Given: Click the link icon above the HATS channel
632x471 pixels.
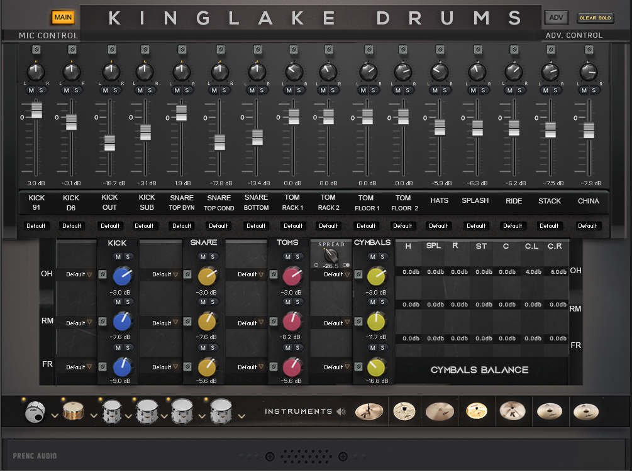Looking at the screenshot, I should 440,50.
